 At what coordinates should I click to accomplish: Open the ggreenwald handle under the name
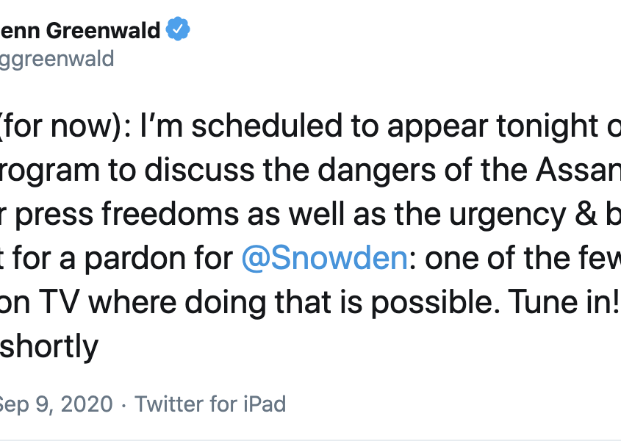[x=57, y=60]
